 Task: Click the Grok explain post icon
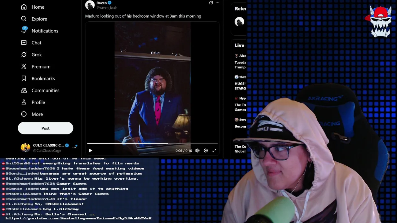[x=211, y=3]
